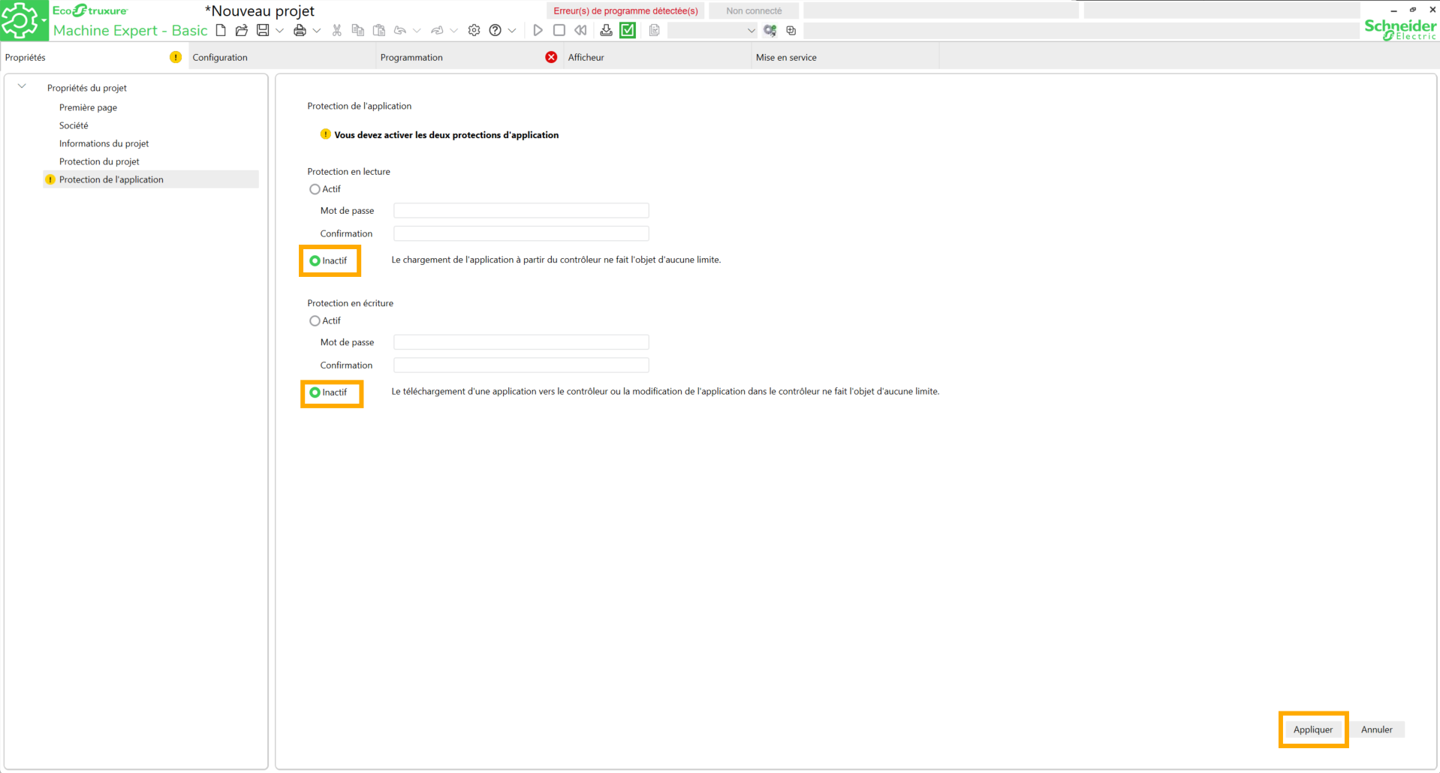Click the print icon in the toolbar
This screenshot has height=773, width=1440.
pos(300,31)
